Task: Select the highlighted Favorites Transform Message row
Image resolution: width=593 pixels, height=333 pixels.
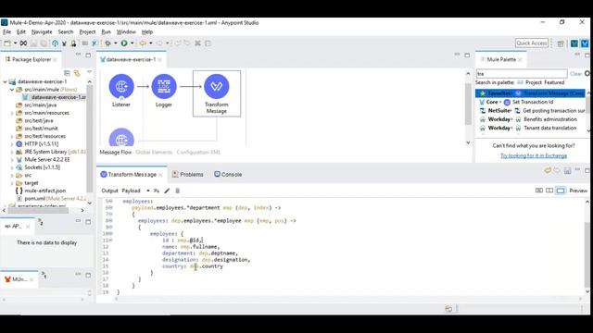Action: 530,93
